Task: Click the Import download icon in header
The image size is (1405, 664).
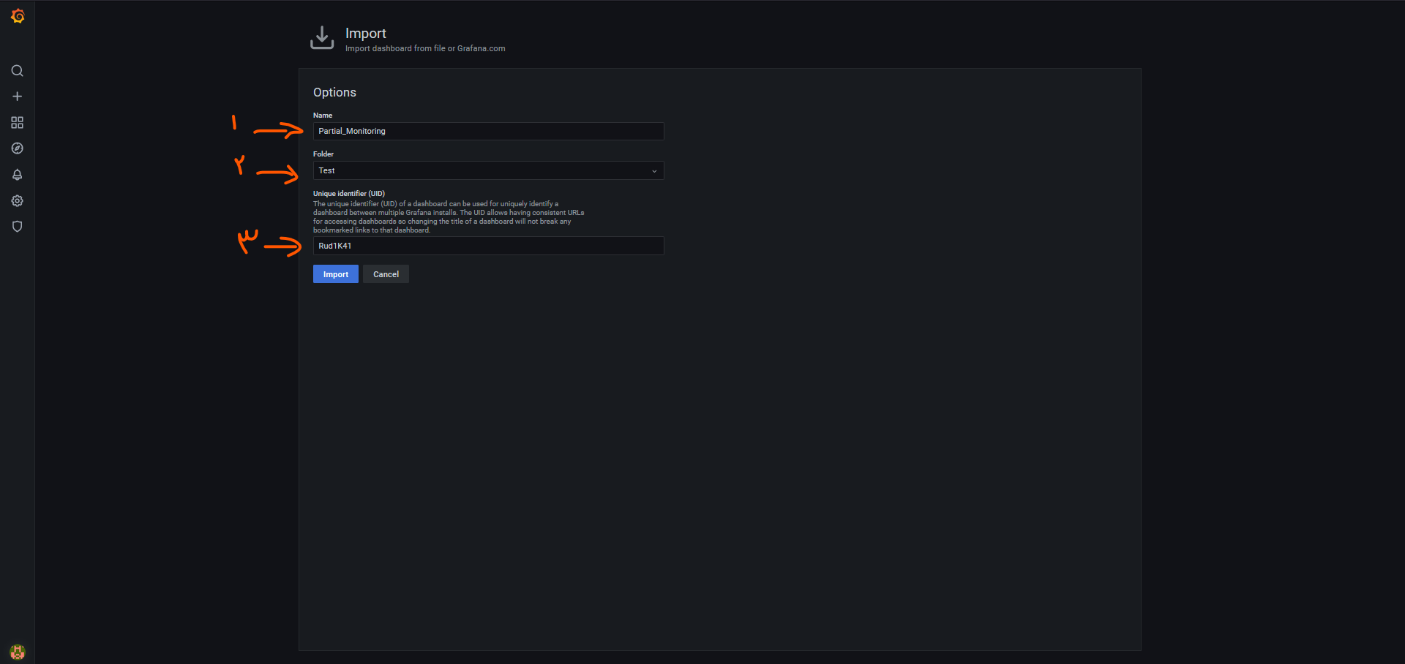Action: (322, 38)
